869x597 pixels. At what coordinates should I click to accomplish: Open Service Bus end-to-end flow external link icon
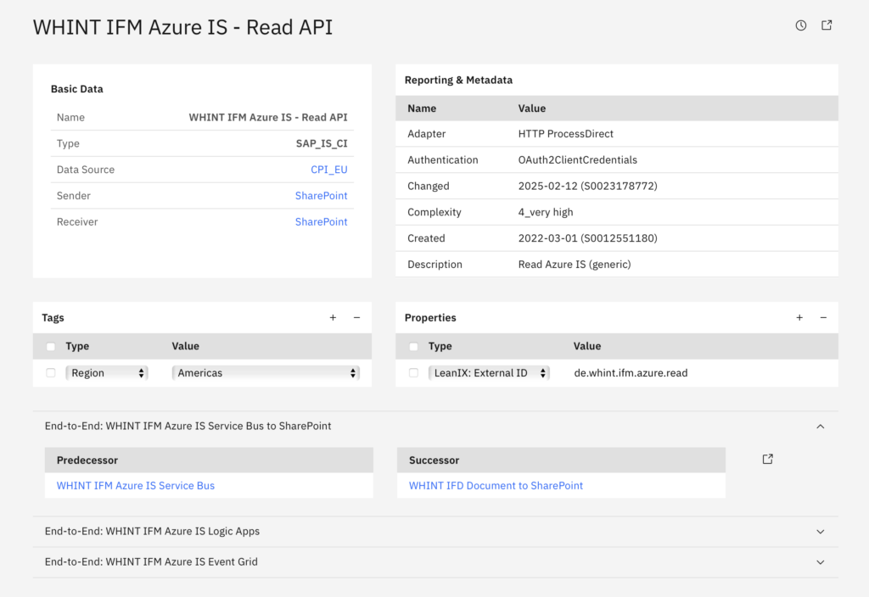[x=768, y=459]
